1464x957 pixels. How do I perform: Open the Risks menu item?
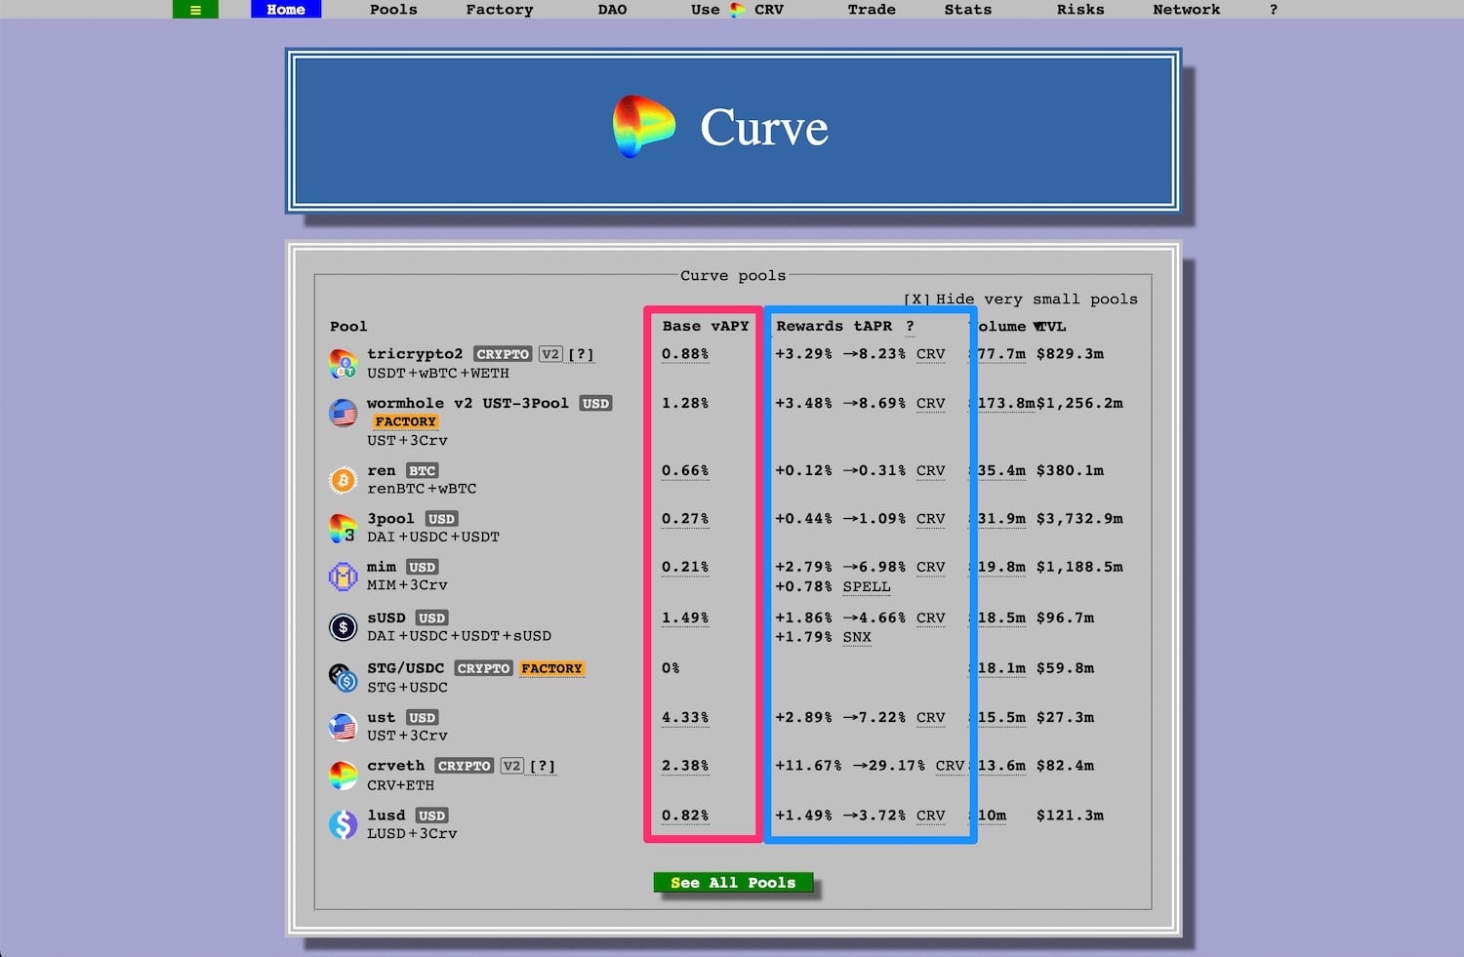[1080, 10]
